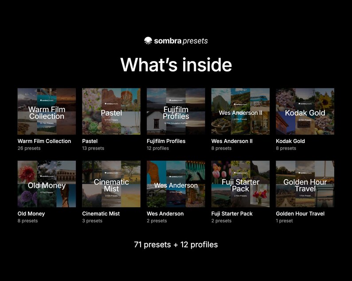The width and height of the screenshot is (352, 281).
Task: Click the Warm Film Collection title below thumbnail
Action: coord(44,141)
